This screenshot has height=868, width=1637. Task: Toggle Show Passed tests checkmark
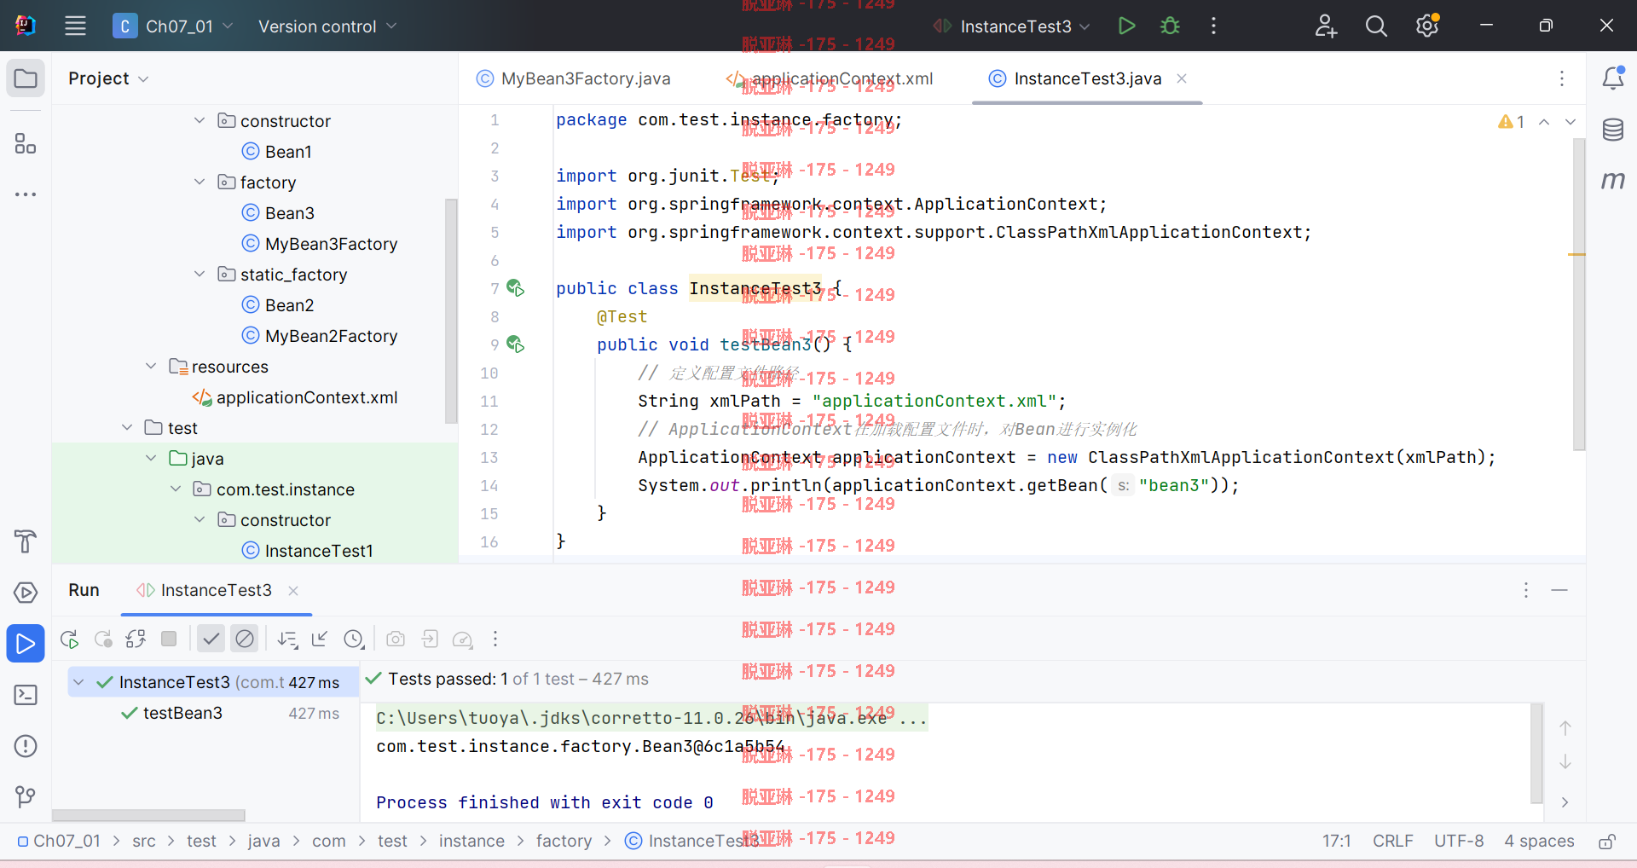pos(211,639)
